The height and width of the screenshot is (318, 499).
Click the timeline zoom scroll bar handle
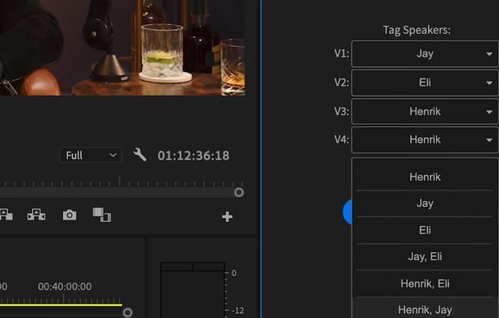[x=128, y=312]
